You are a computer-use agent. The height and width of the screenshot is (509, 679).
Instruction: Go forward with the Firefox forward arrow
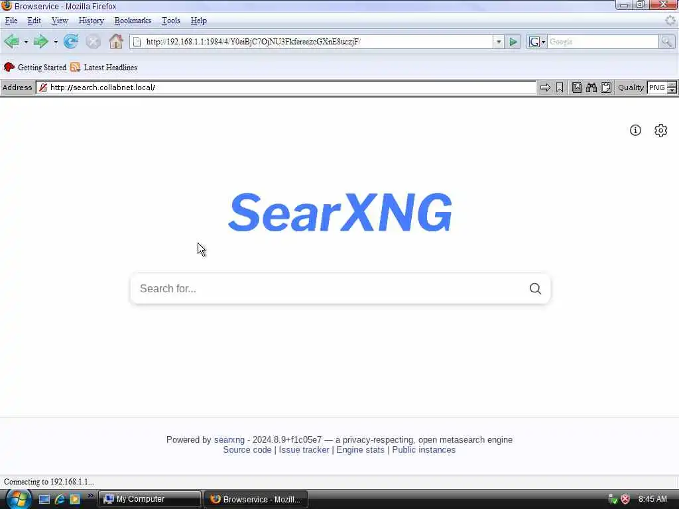pos(40,42)
